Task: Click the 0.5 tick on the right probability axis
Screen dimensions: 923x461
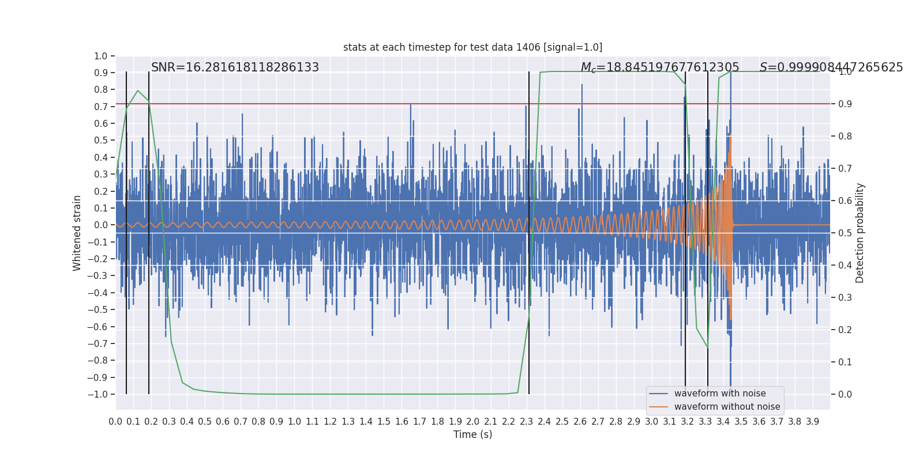Action: [x=845, y=233]
